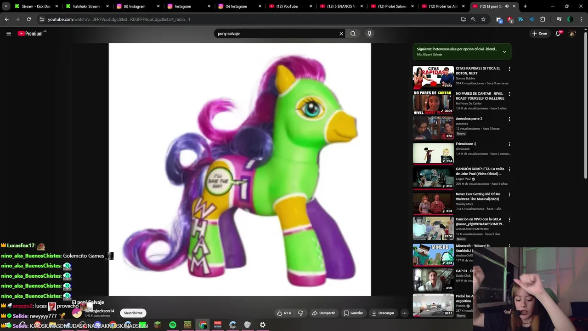Clear the search box text with X
Screen dimensions: 588x331
[341, 34]
